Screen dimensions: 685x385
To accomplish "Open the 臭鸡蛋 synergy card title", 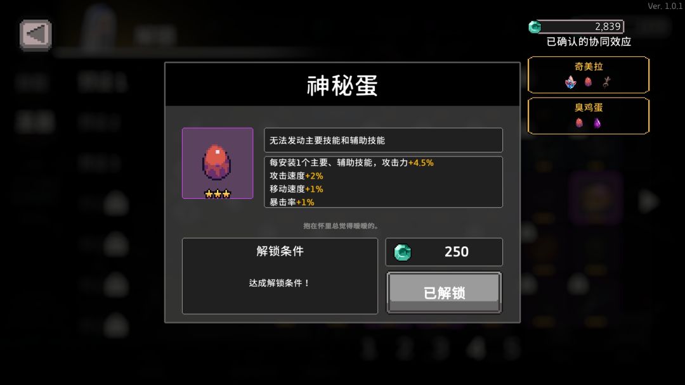I will pyautogui.click(x=589, y=108).
